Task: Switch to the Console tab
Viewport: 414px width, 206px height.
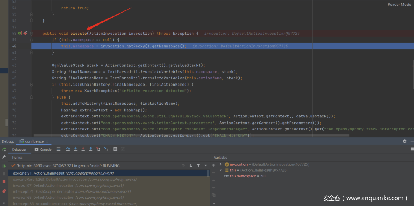Action: click(x=43, y=149)
